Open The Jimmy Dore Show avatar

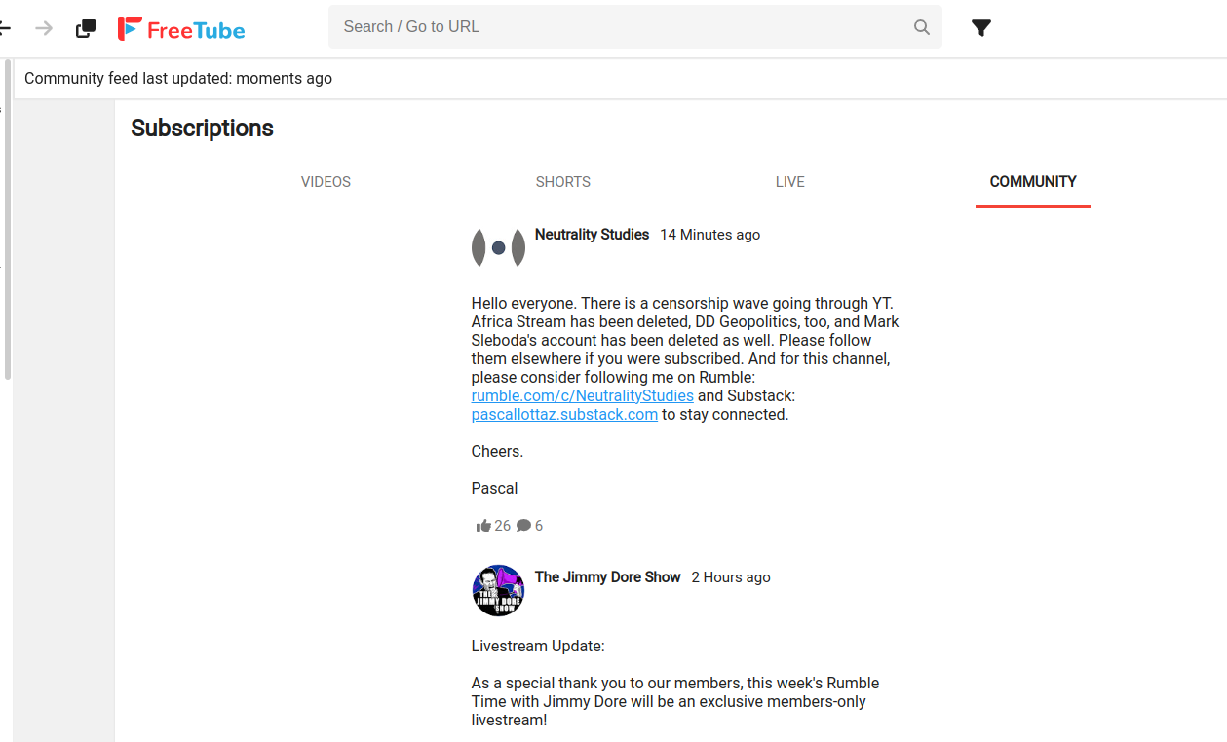(498, 591)
